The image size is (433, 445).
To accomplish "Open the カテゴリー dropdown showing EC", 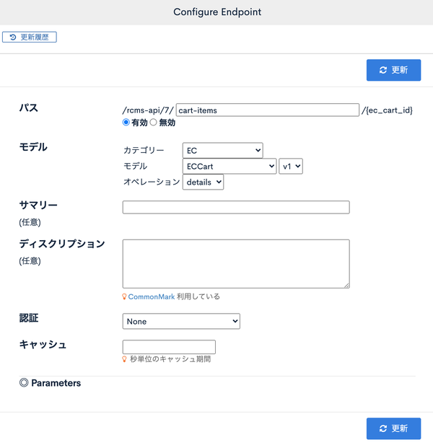I will point(222,151).
